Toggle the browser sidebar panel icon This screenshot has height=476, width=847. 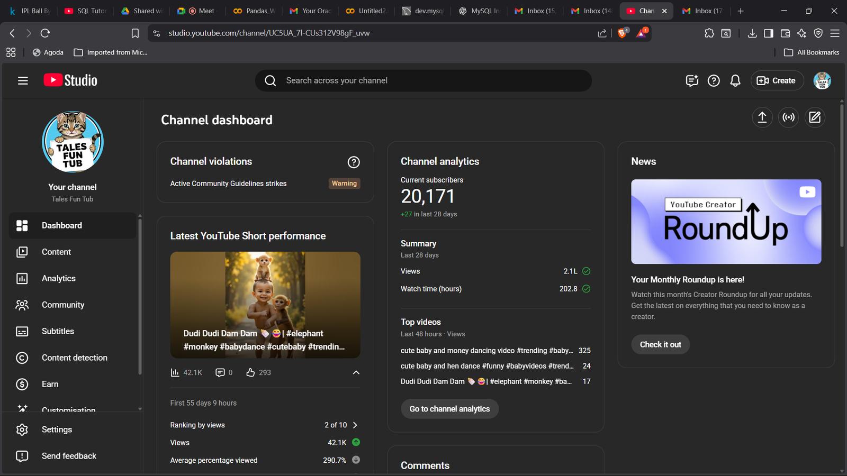click(x=769, y=33)
